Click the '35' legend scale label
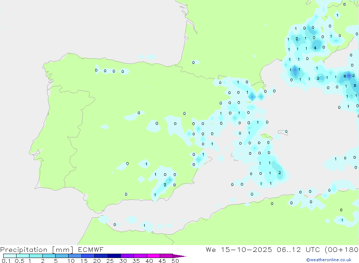359x263 pixels. pyautogui.click(x=136, y=261)
